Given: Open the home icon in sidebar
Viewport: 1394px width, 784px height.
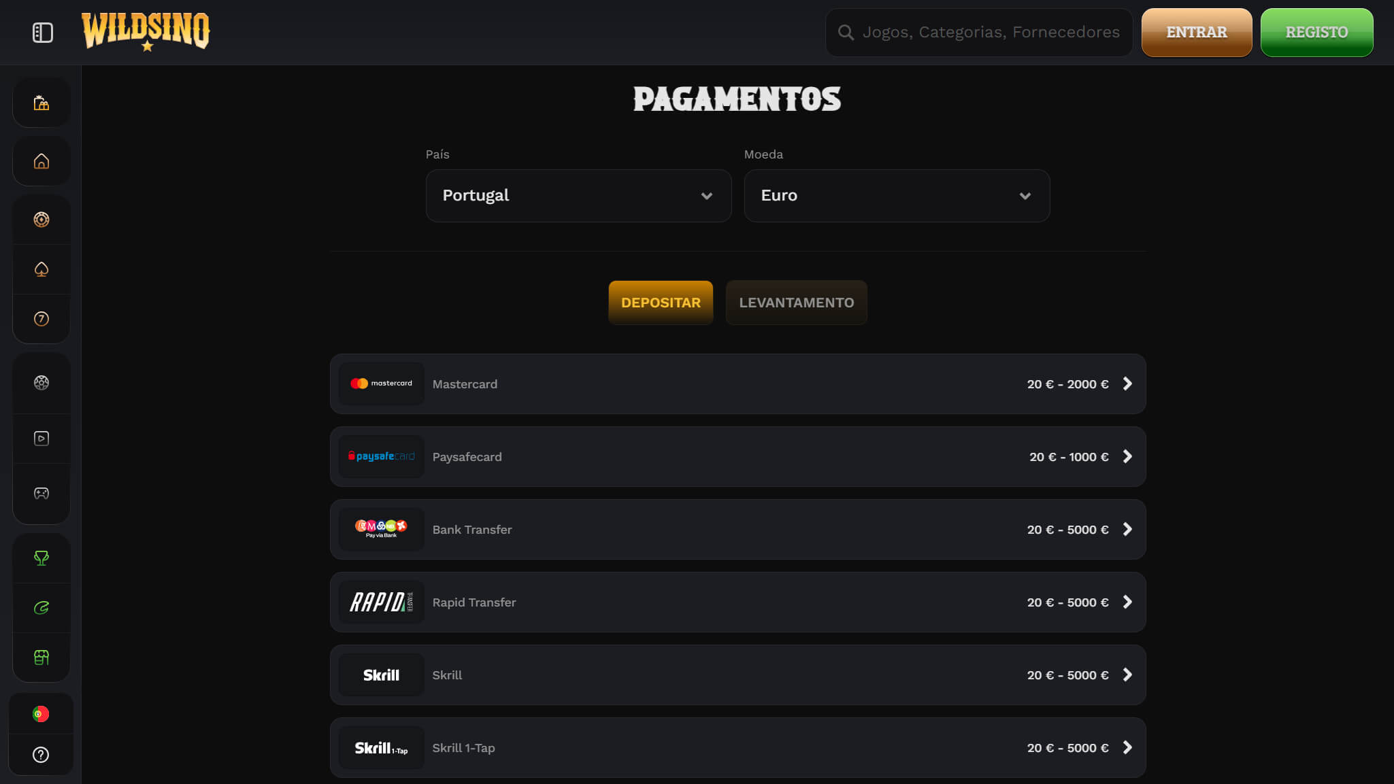Looking at the screenshot, I should click(x=42, y=161).
